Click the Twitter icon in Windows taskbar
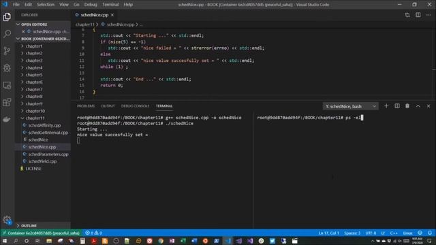This screenshot has width=436, height=245. pyautogui.click(x=272, y=241)
